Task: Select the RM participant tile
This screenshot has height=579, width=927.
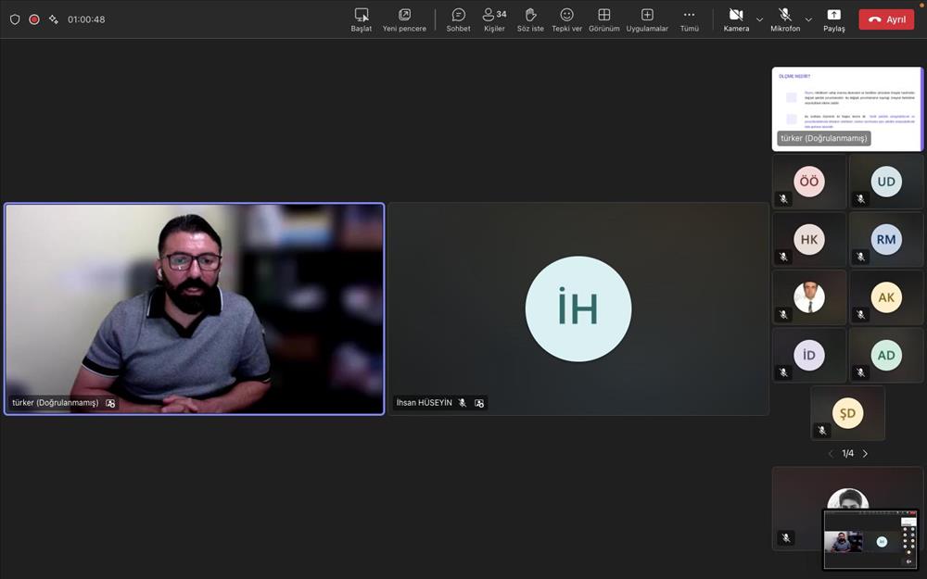Action: [886, 239]
